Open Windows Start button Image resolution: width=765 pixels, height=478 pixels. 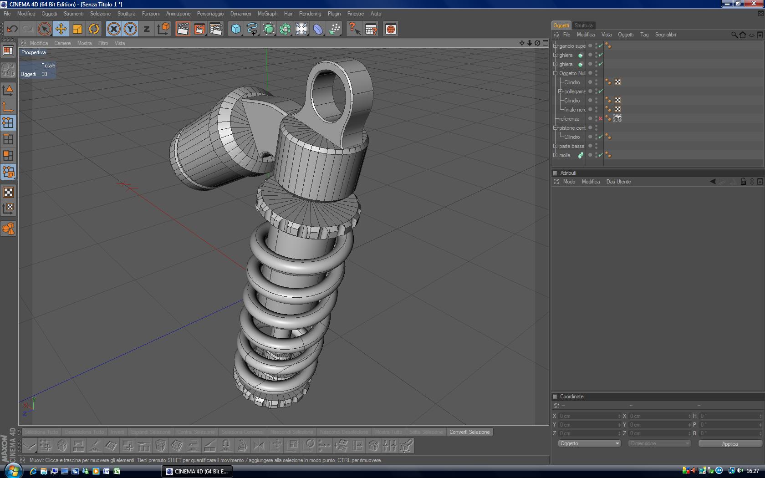click(13, 471)
